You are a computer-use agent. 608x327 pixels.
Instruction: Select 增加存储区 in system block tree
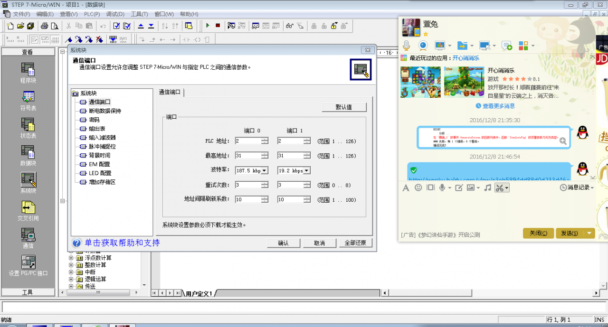[x=102, y=182]
